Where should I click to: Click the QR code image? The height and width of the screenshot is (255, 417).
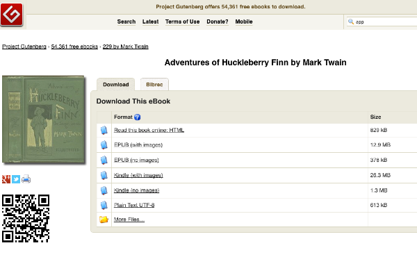click(x=26, y=218)
